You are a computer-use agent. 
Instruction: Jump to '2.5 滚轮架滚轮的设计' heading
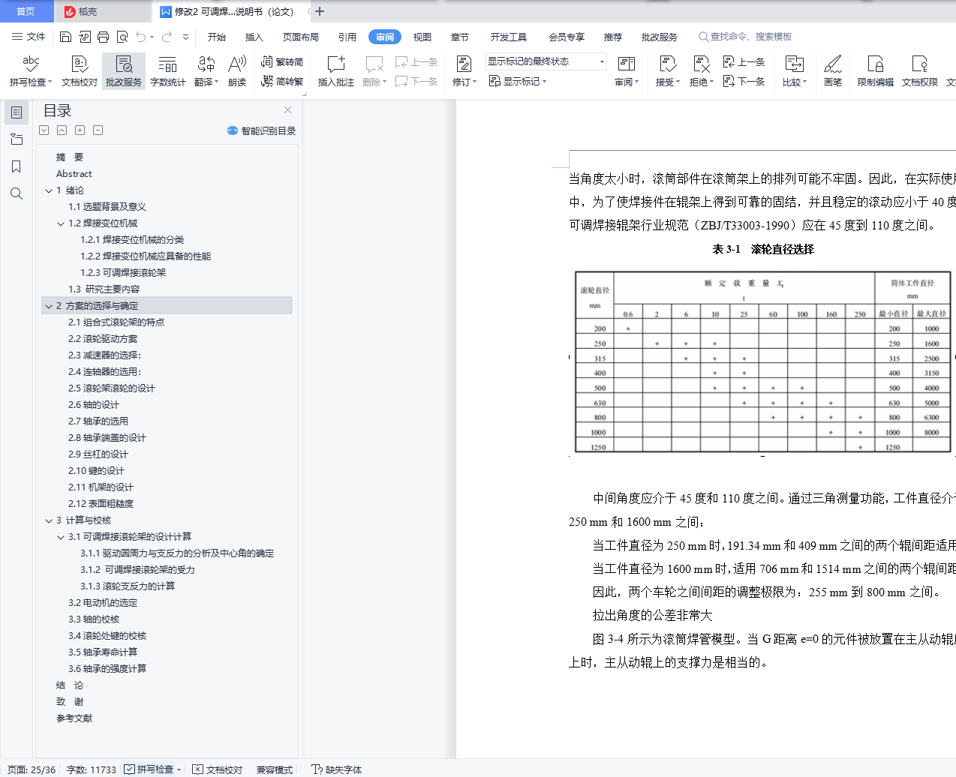click(111, 388)
